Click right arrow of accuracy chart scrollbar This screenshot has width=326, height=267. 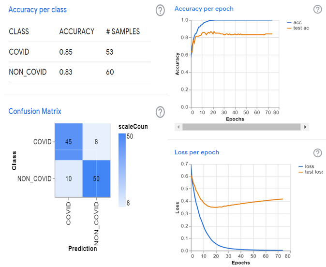(305, 127)
